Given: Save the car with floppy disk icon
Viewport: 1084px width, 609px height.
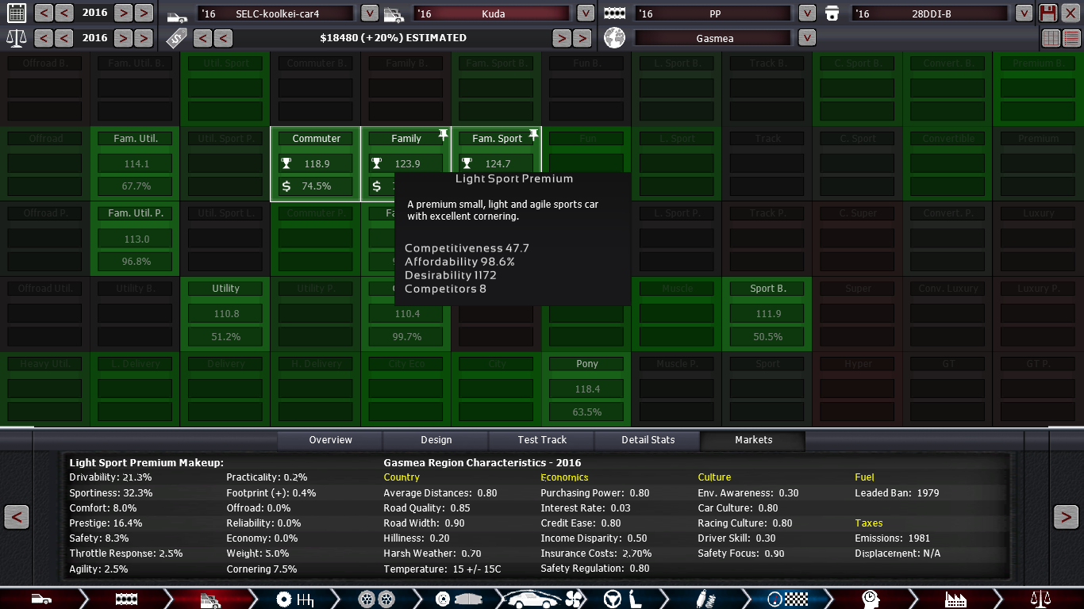Looking at the screenshot, I should 1048,13.
